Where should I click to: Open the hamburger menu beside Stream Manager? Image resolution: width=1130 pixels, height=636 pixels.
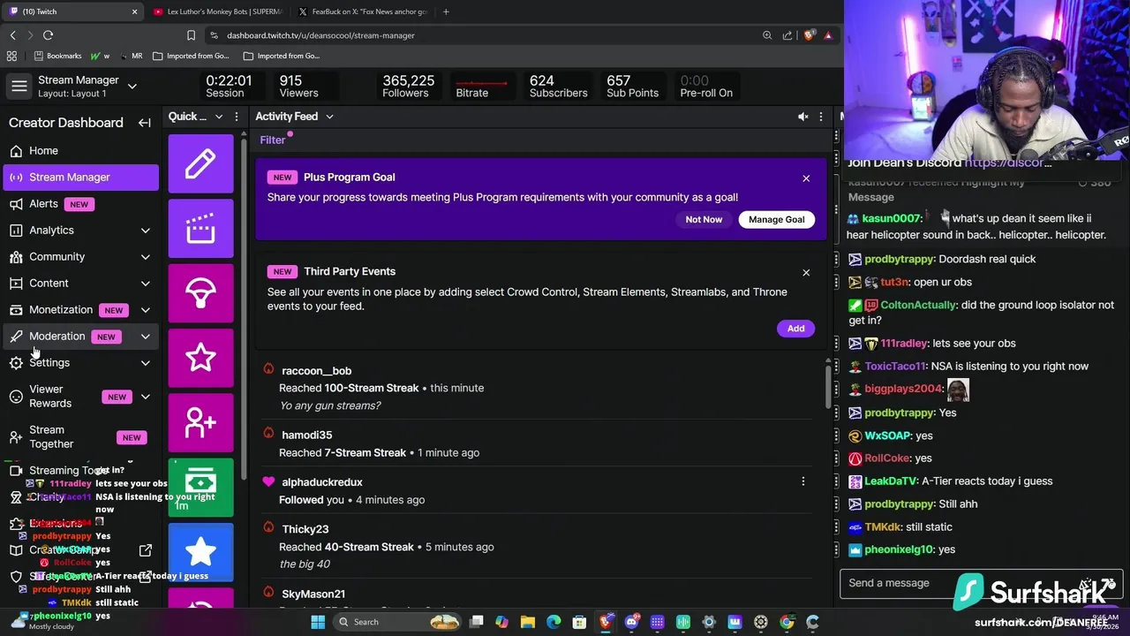19,86
